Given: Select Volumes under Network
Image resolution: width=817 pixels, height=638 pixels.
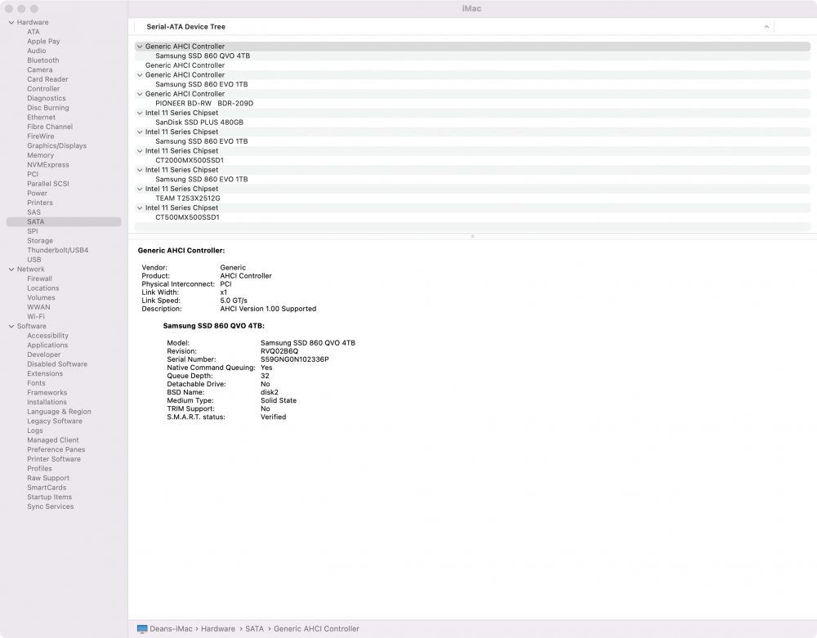Looking at the screenshot, I should [41, 298].
